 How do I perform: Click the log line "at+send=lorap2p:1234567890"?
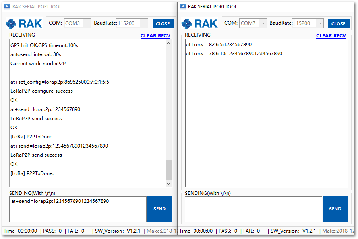click(x=45, y=109)
